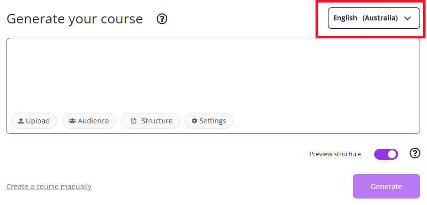The height and width of the screenshot is (205, 427).
Task: Toggle the Preview structure switch
Action: (x=386, y=154)
